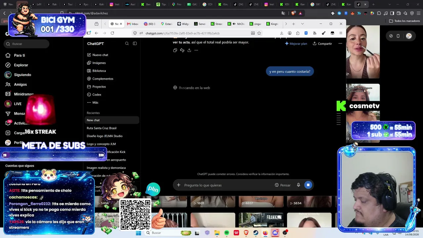Open conversation options three-dot menu
423x238 pixels.
pos(340,44)
